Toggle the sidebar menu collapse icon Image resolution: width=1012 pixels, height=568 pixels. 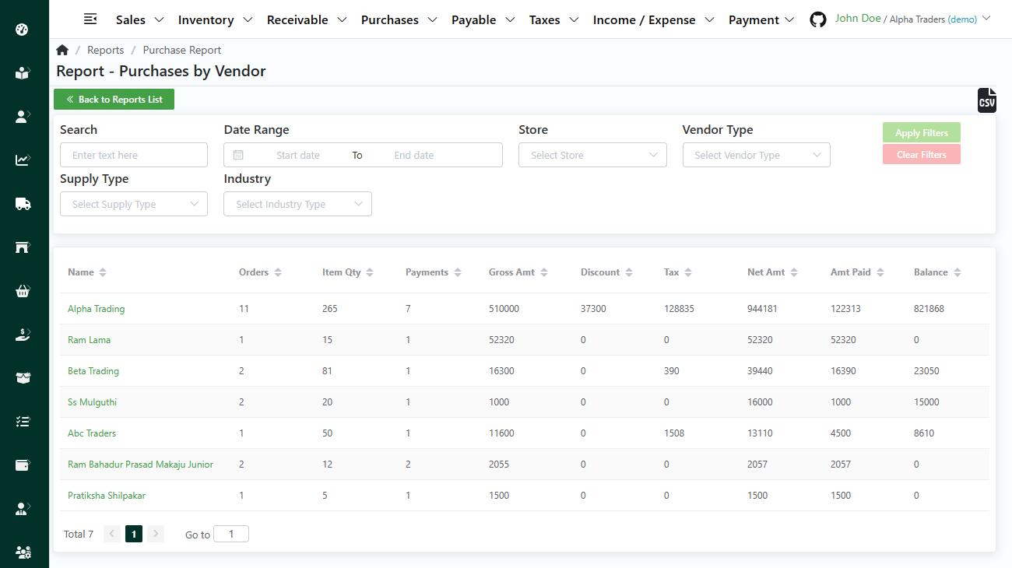click(90, 19)
